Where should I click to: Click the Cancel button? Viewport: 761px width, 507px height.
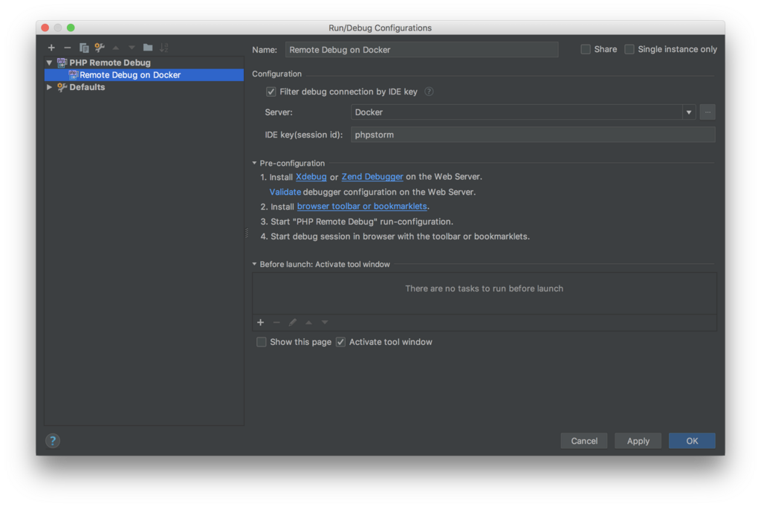584,441
